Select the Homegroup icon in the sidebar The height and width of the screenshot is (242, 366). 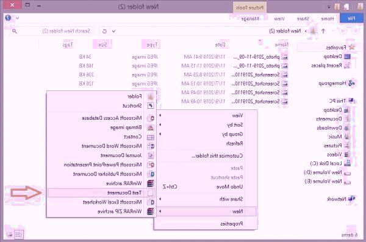(x=351, y=83)
